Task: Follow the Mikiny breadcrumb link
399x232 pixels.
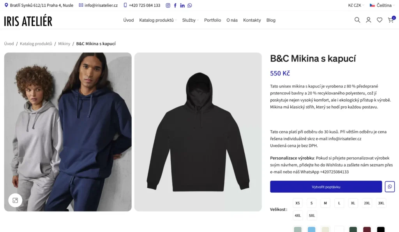Action: 64,44
